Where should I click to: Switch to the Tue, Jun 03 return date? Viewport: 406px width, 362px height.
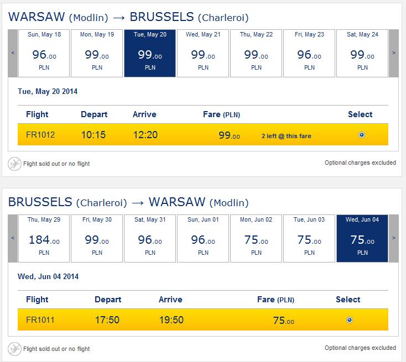pos(309,238)
